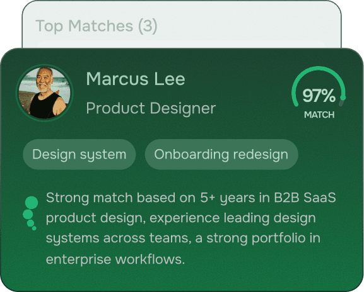Select the Onboarding redesign tag
This screenshot has width=364, height=292.
click(x=221, y=154)
